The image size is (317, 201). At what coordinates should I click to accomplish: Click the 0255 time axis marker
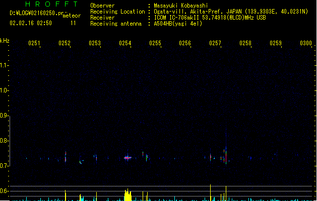155,43
